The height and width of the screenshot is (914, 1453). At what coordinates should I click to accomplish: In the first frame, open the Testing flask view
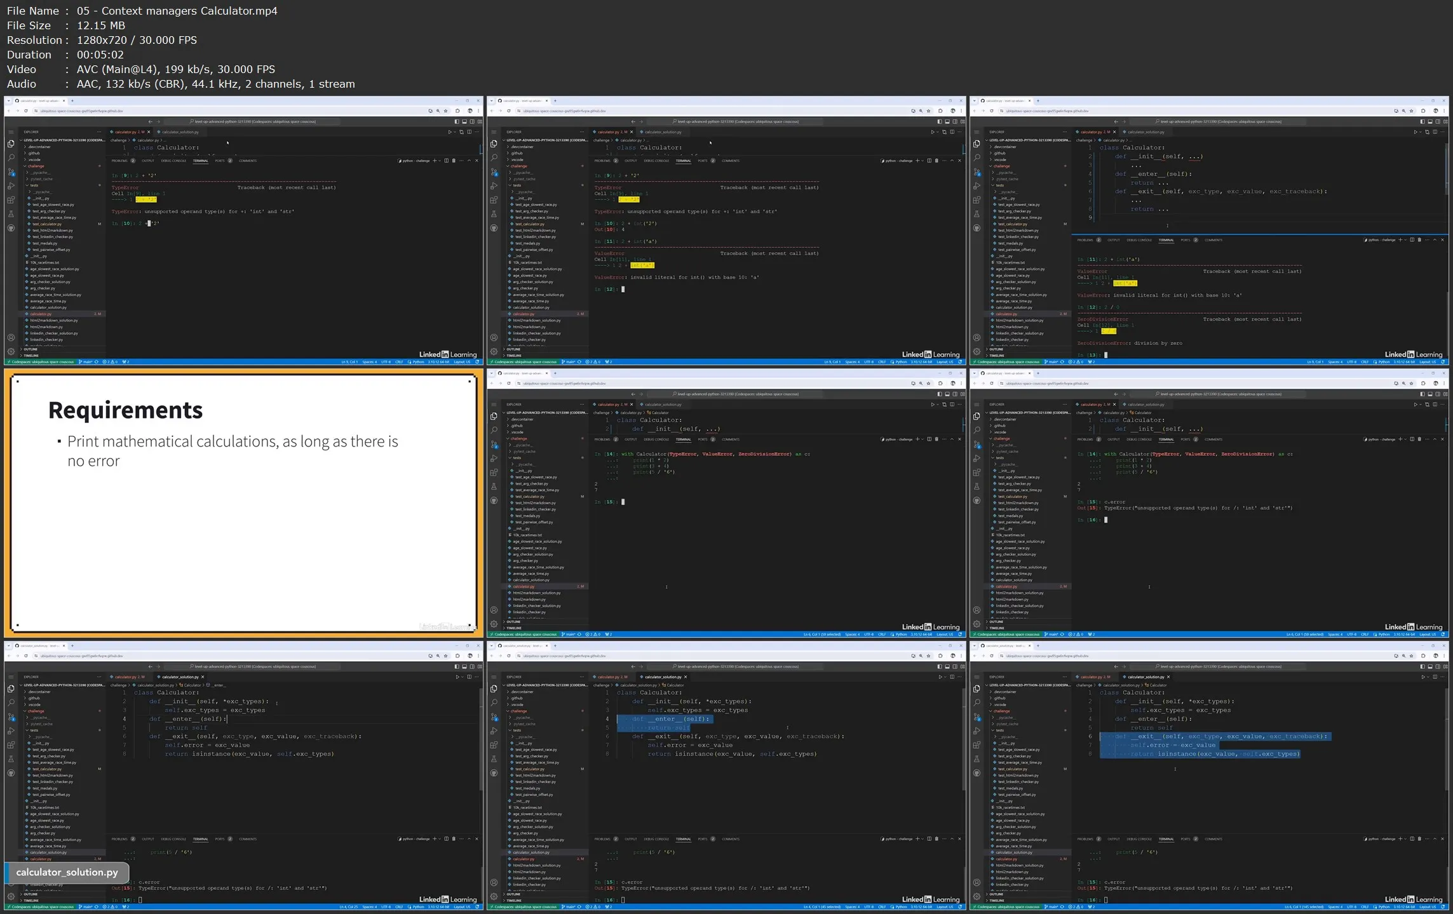click(x=11, y=214)
